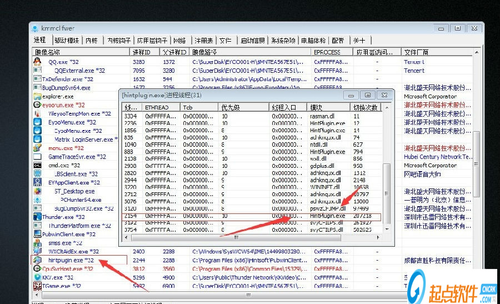
Task: Click the thread list scroll-right arrow
Action: tap(378, 237)
